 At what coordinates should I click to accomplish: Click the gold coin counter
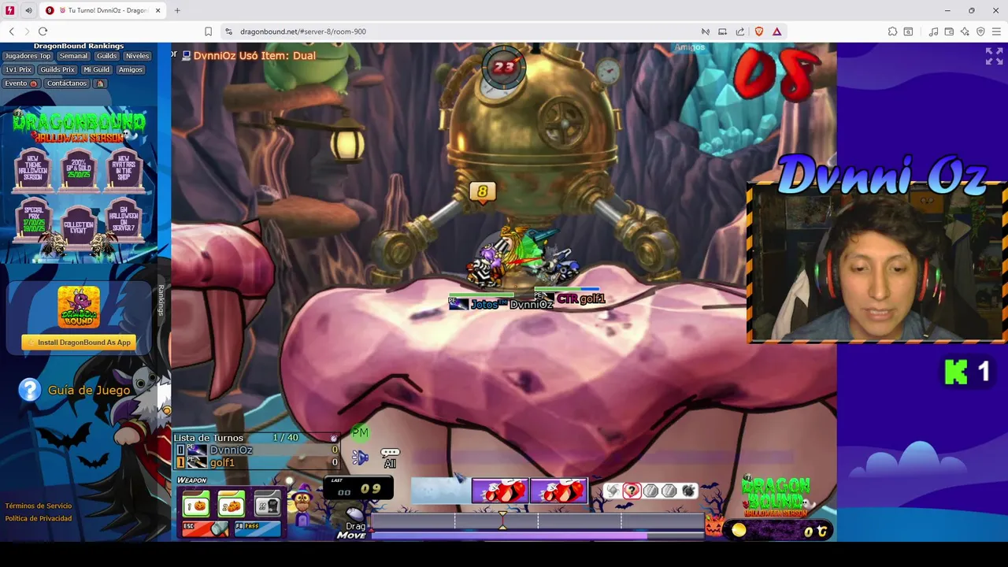tap(778, 531)
